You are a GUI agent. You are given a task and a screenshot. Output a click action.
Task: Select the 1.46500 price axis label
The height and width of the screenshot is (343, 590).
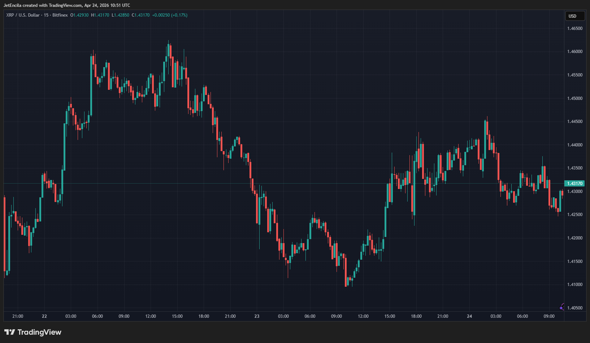tap(574, 28)
